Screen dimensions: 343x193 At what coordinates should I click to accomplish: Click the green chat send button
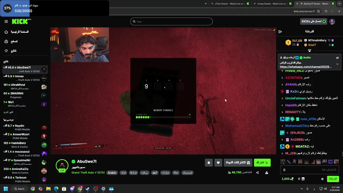coord(333,179)
